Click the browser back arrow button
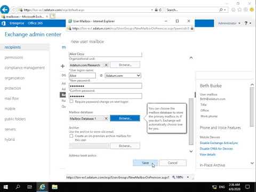The image size is (256, 192). [x=5, y=10]
